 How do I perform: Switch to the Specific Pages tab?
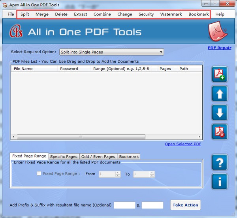(64, 156)
